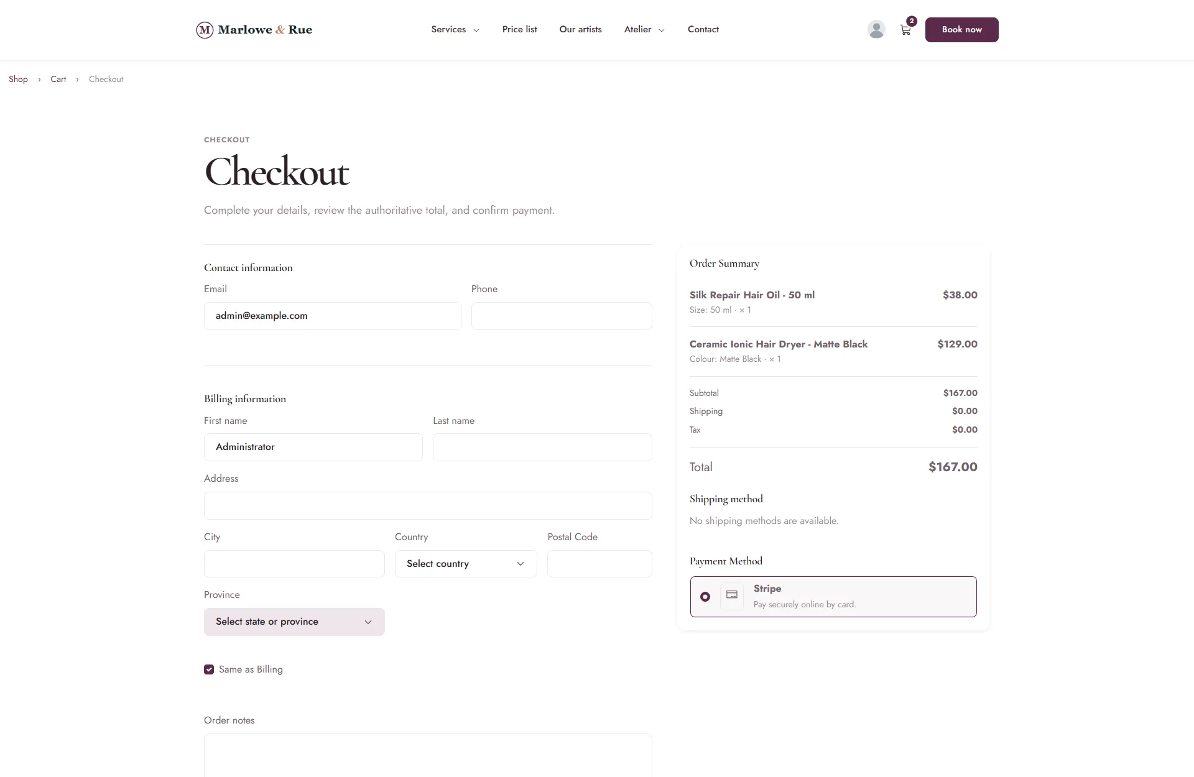Open the Select state or province dropdown
1194x777 pixels.
coord(294,622)
